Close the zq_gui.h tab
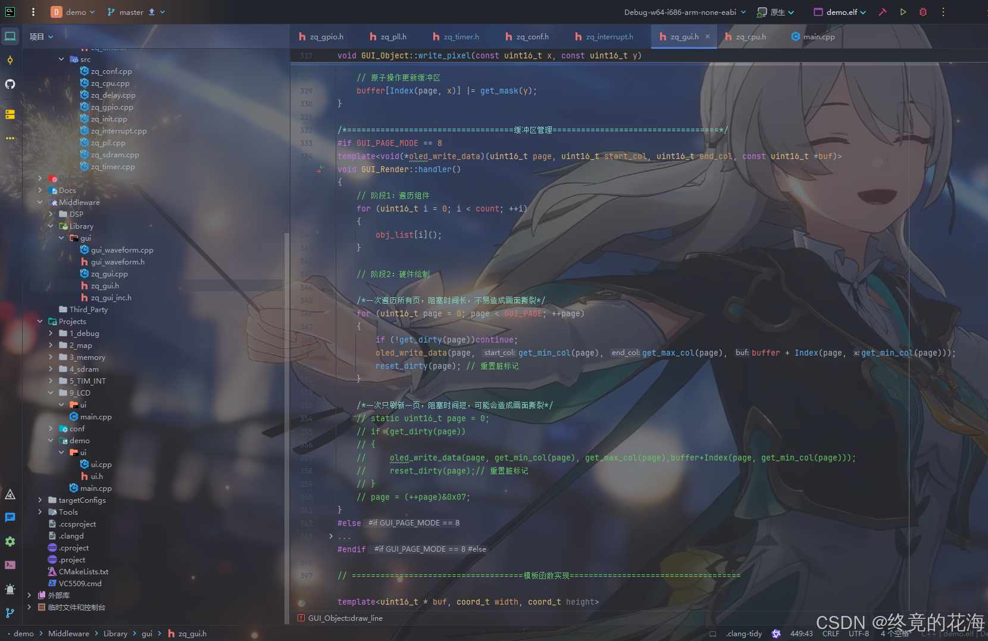 (x=708, y=36)
